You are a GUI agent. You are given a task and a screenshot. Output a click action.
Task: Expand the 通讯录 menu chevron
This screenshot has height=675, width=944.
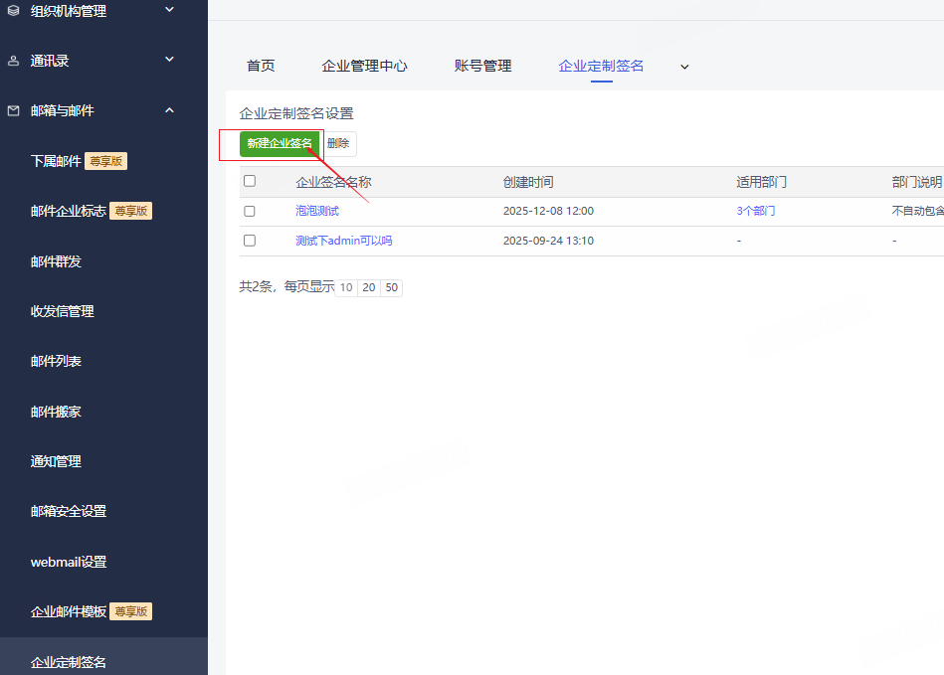[170, 60]
